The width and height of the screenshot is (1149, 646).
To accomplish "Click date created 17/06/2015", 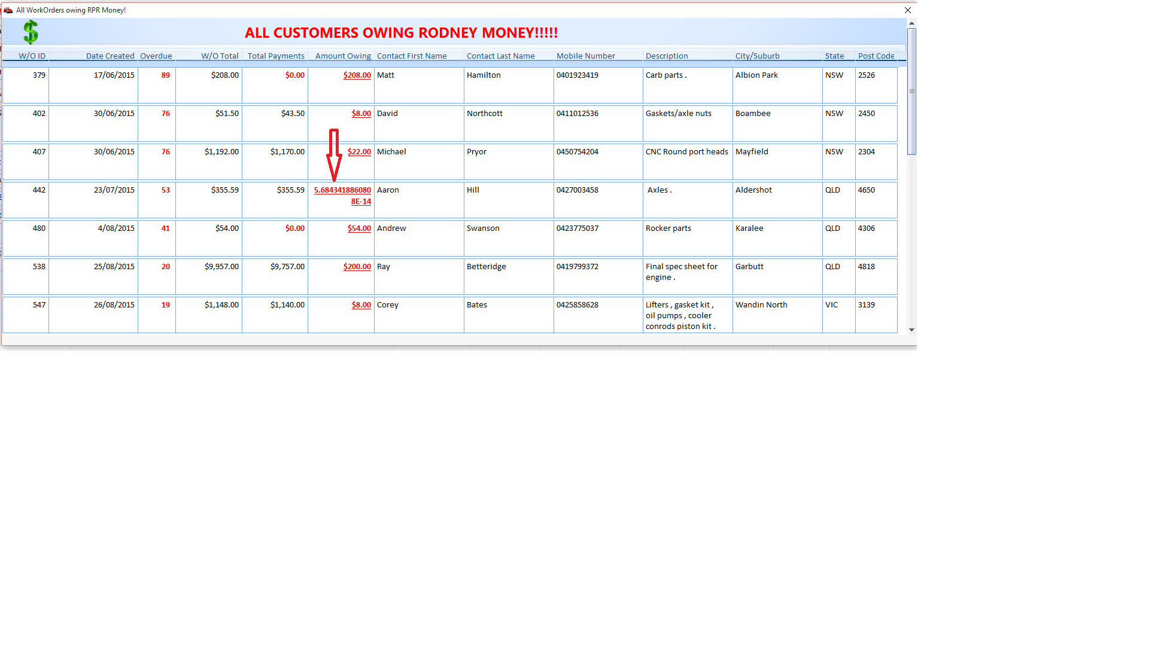I will [114, 75].
